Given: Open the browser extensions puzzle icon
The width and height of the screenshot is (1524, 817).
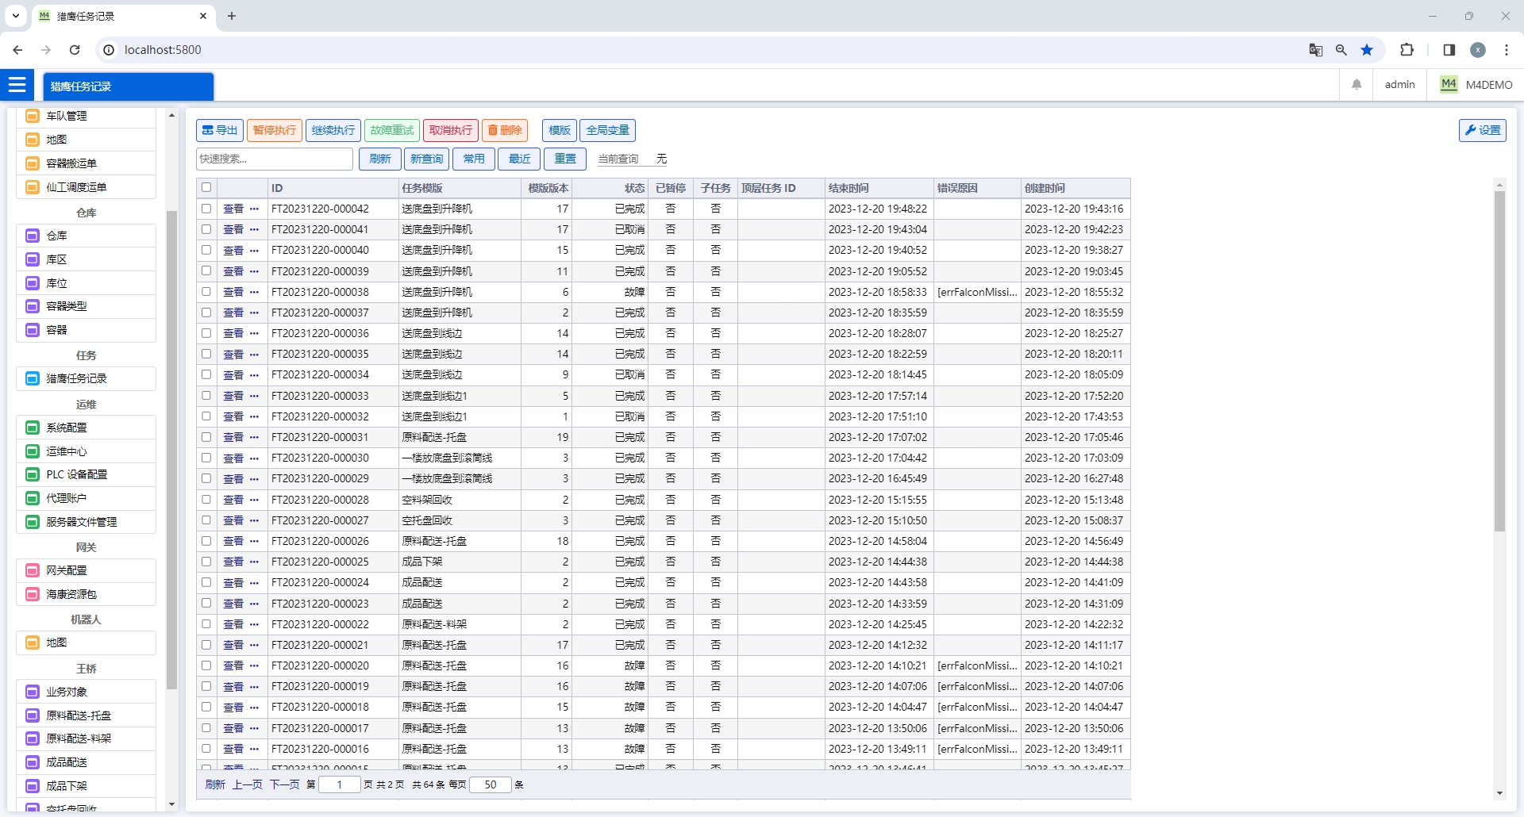Looking at the screenshot, I should [x=1407, y=50].
